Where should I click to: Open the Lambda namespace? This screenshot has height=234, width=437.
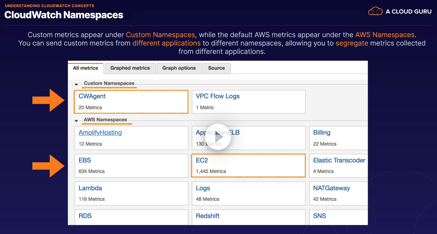tap(90, 188)
